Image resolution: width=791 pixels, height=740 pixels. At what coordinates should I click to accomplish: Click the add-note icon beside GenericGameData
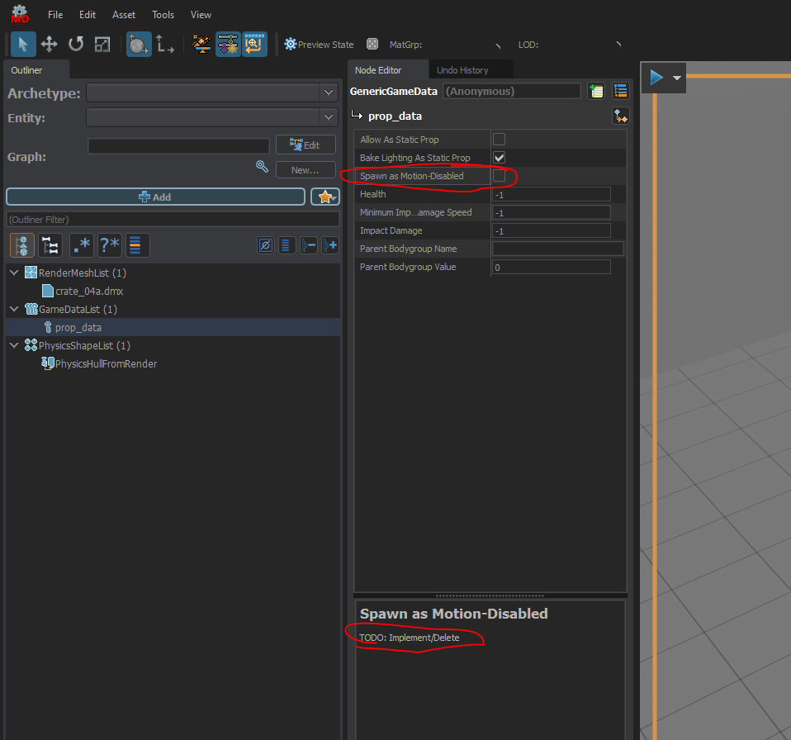[596, 91]
